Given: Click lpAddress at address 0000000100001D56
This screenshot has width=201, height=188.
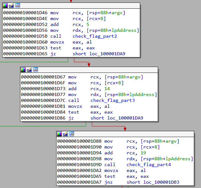Looking at the screenshot, I should coord(124,30).
